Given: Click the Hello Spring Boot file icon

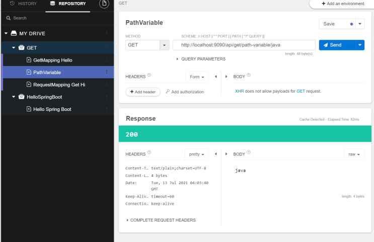Looking at the screenshot, I should click(29, 109).
